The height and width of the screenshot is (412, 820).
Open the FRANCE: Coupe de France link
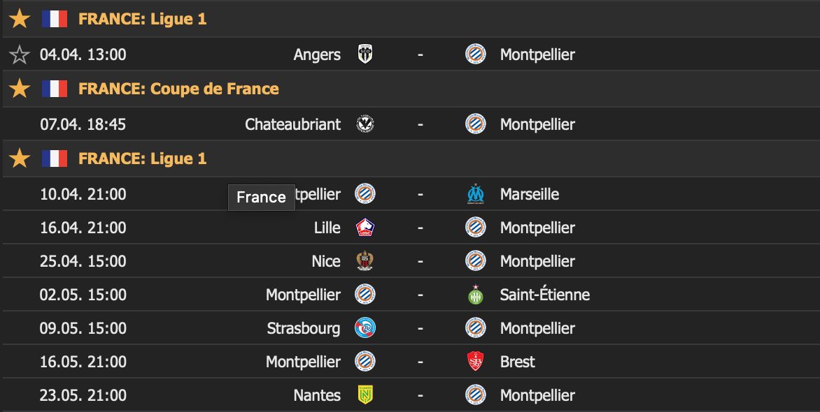(178, 89)
